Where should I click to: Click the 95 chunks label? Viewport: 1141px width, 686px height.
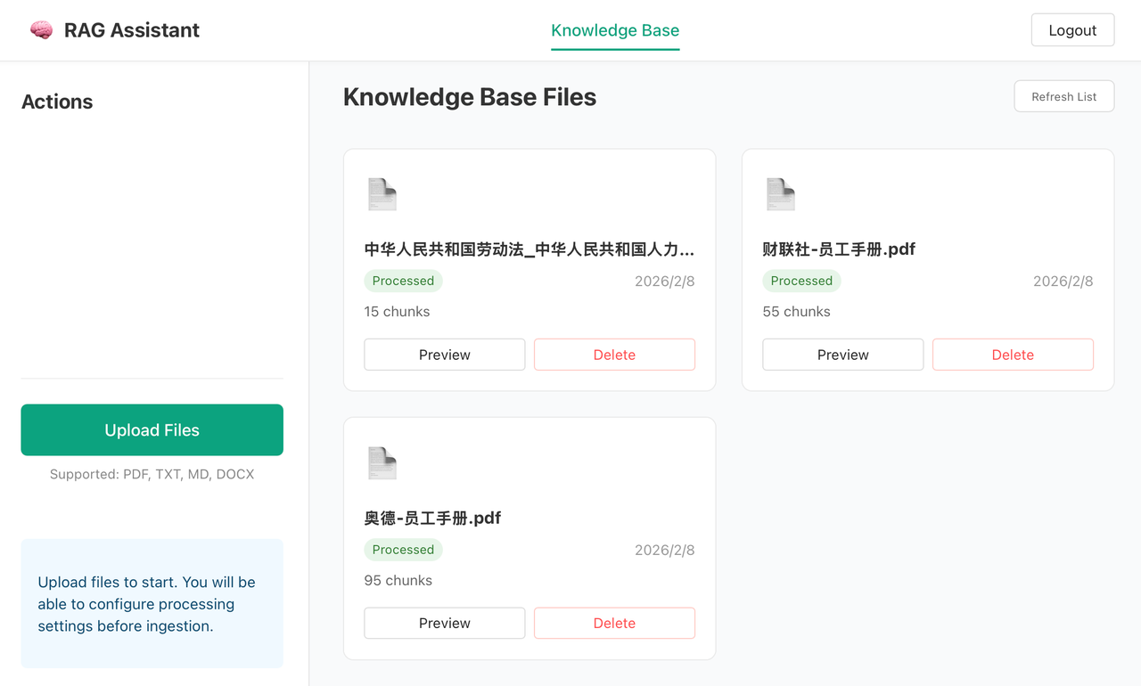(x=398, y=580)
